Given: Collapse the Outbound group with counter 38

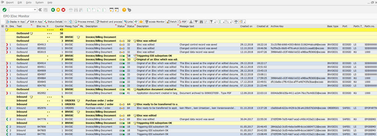Looking at the screenshot, I should (31, 33).
